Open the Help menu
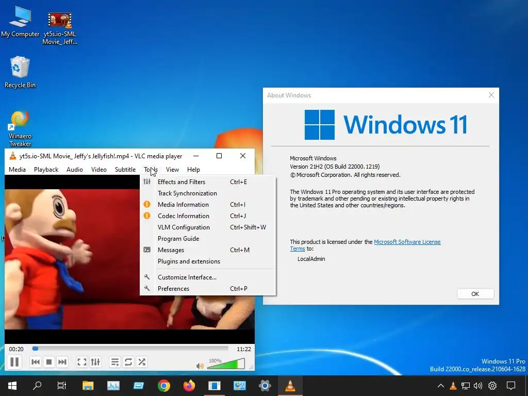The width and height of the screenshot is (528, 396). point(194,169)
